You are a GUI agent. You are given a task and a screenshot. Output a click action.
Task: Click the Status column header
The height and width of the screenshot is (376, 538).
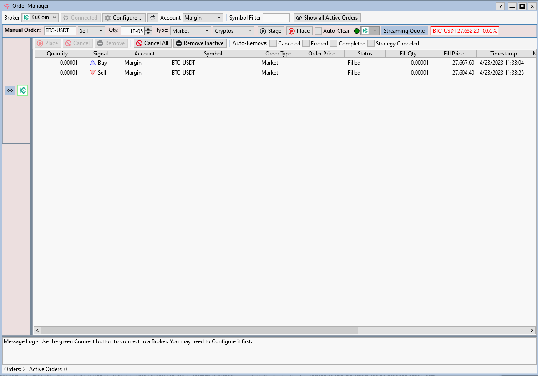coord(365,54)
